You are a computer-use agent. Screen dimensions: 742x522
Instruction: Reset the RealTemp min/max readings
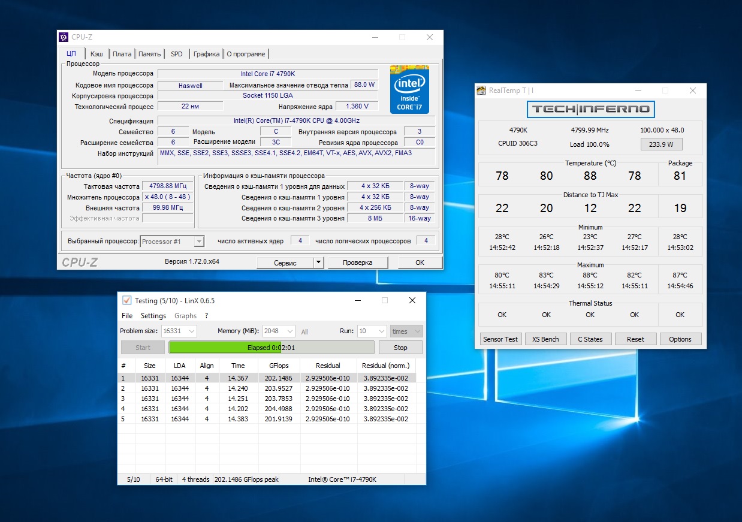point(635,339)
